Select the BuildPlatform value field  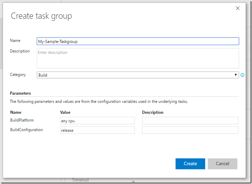pos(97,120)
